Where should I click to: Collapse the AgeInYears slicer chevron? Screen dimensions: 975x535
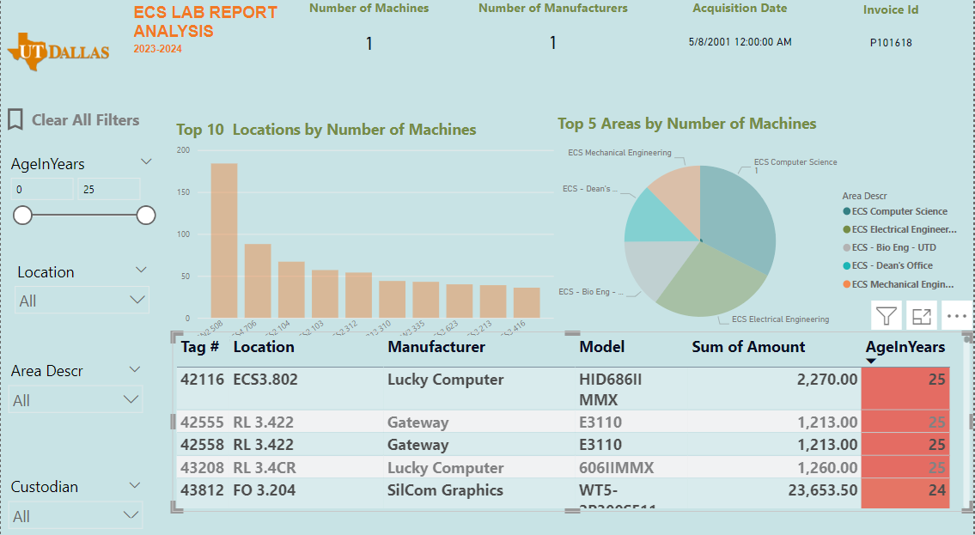146,161
